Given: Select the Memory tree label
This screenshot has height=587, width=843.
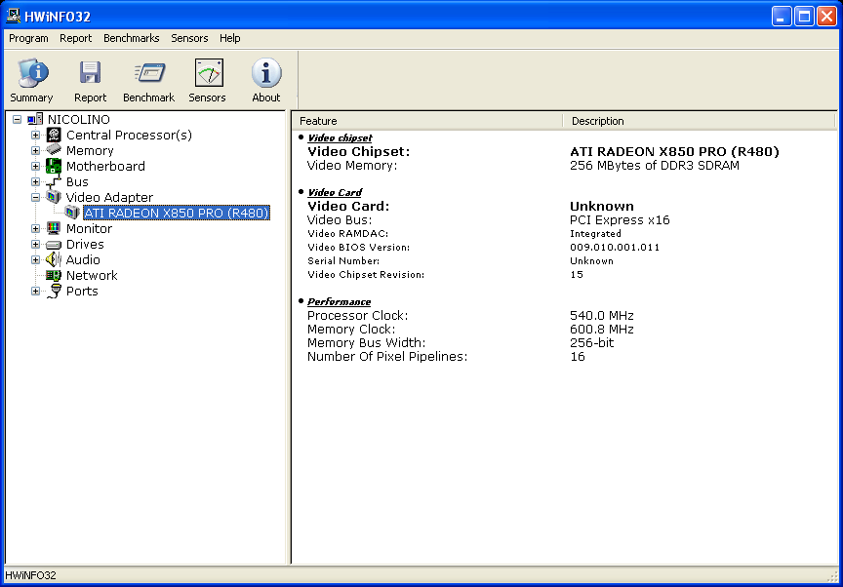Looking at the screenshot, I should coord(90,150).
